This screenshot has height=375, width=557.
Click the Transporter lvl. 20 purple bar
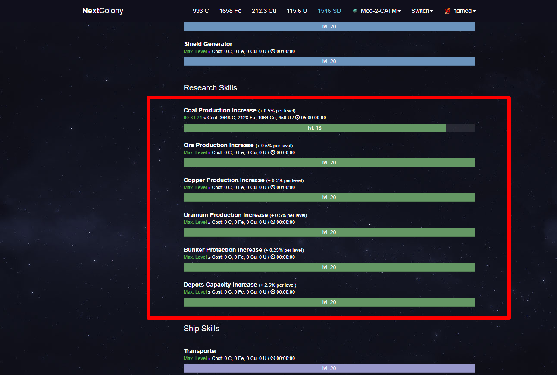tap(329, 369)
